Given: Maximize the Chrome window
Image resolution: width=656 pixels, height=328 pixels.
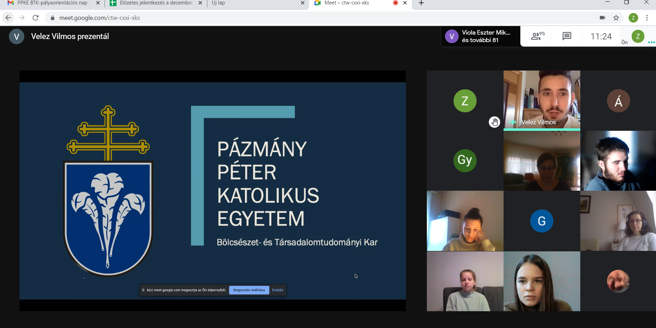Looking at the screenshot, I should pos(627,2).
